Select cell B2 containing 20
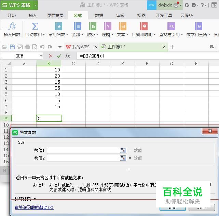Screen dimensions: 219x216 coord(49,76)
